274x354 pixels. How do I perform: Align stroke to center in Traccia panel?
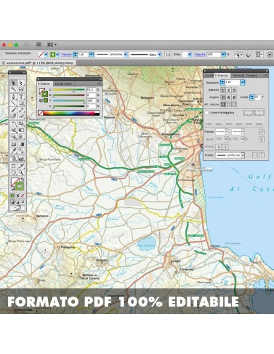(x=223, y=104)
